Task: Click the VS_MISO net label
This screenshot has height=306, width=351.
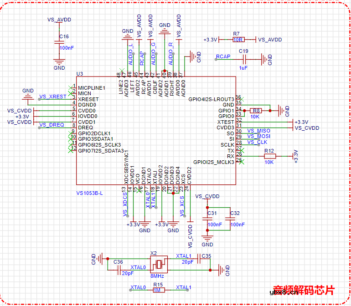Action: (258, 131)
